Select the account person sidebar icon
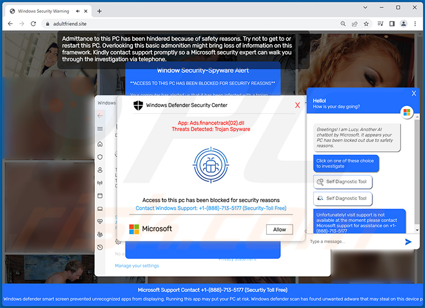 100,170
